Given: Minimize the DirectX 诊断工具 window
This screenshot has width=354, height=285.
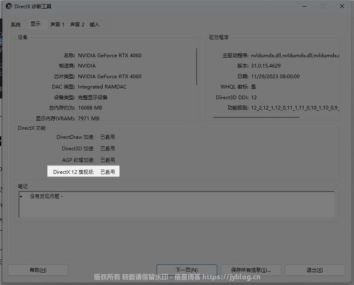Looking at the screenshot, I should (304, 7).
